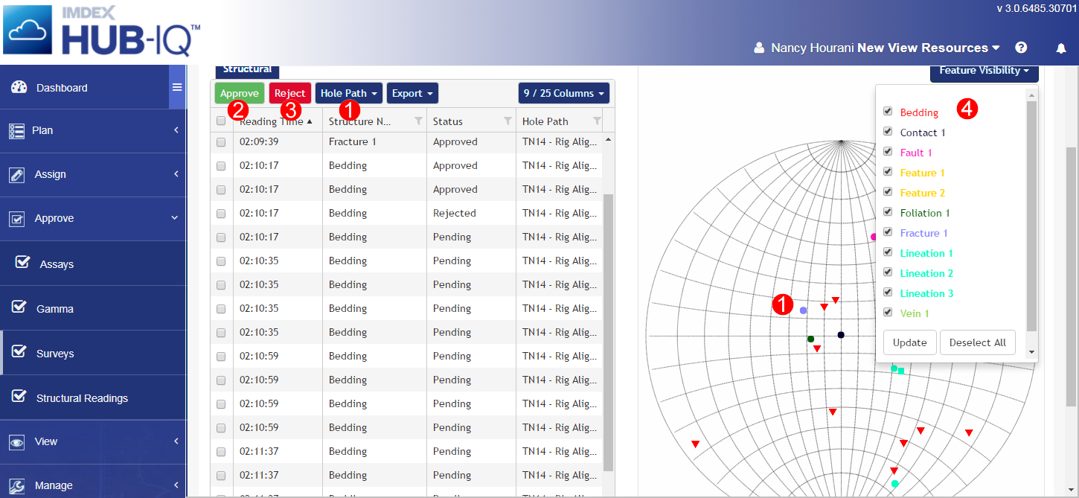1079x498 pixels.
Task: Uncheck the Contact 1 feature checkbox
Action: 888,132
